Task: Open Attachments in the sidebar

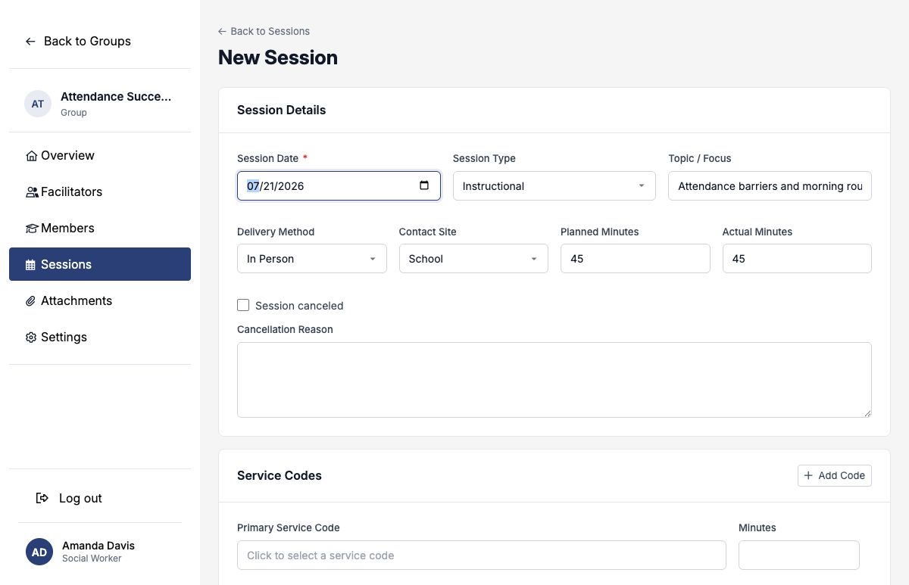Action: [100, 300]
